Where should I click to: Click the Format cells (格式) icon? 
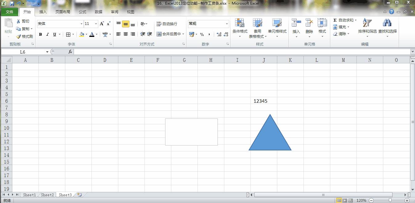click(x=322, y=23)
